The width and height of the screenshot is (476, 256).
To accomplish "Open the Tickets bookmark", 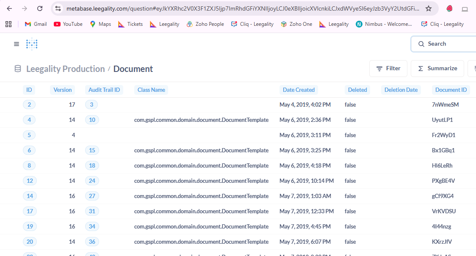I will point(130,24).
